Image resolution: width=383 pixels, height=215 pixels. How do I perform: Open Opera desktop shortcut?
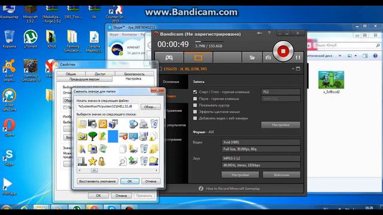pos(10,127)
